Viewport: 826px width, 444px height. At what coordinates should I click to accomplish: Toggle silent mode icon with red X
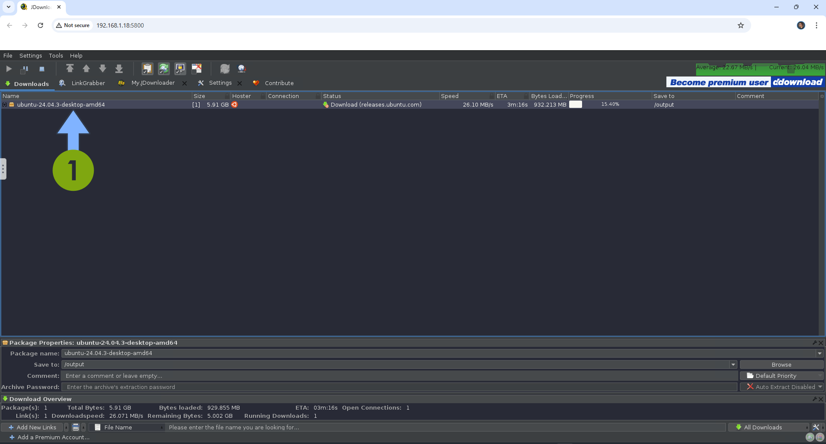(197, 68)
